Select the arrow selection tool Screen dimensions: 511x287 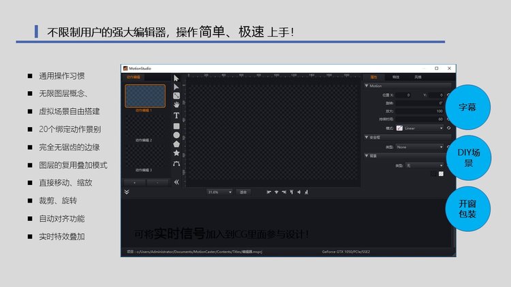[176, 78]
